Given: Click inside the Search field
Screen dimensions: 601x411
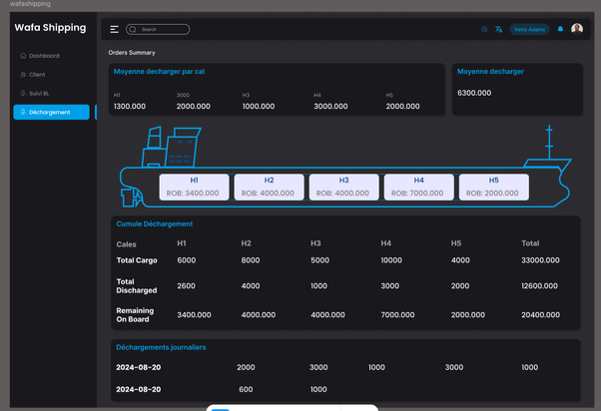Looking at the screenshot, I should tap(163, 30).
